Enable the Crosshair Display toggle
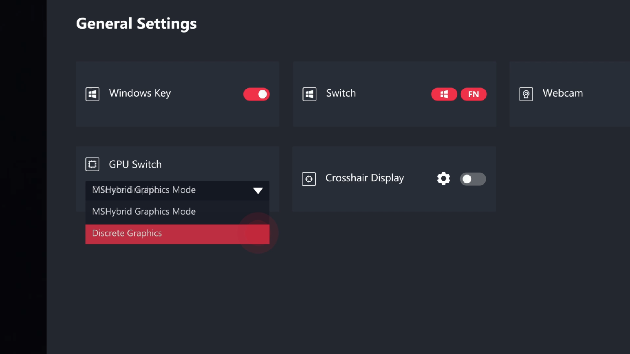This screenshot has height=354, width=630. (x=473, y=179)
